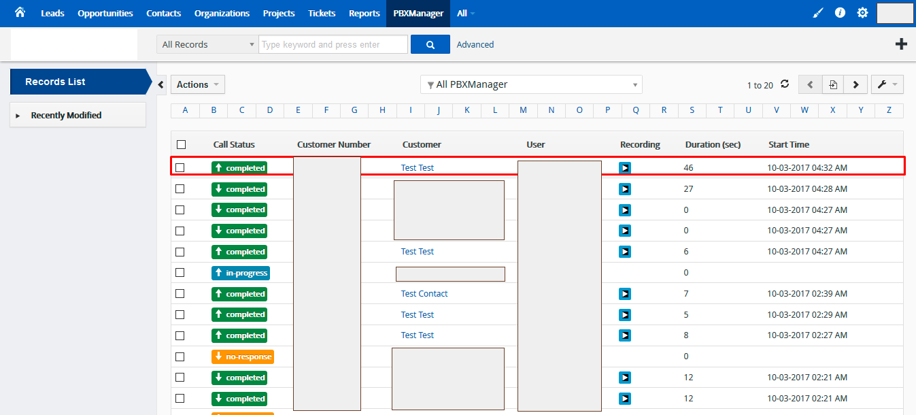Switch to the Reports module
Image resolution: width=916 pixels, height=415 pixels.
(364, 12)
